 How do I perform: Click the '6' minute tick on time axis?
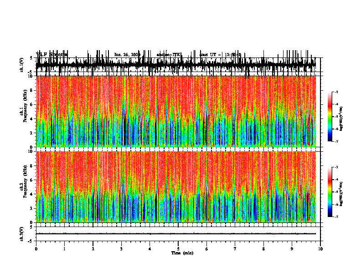click(x=207, y=249)
